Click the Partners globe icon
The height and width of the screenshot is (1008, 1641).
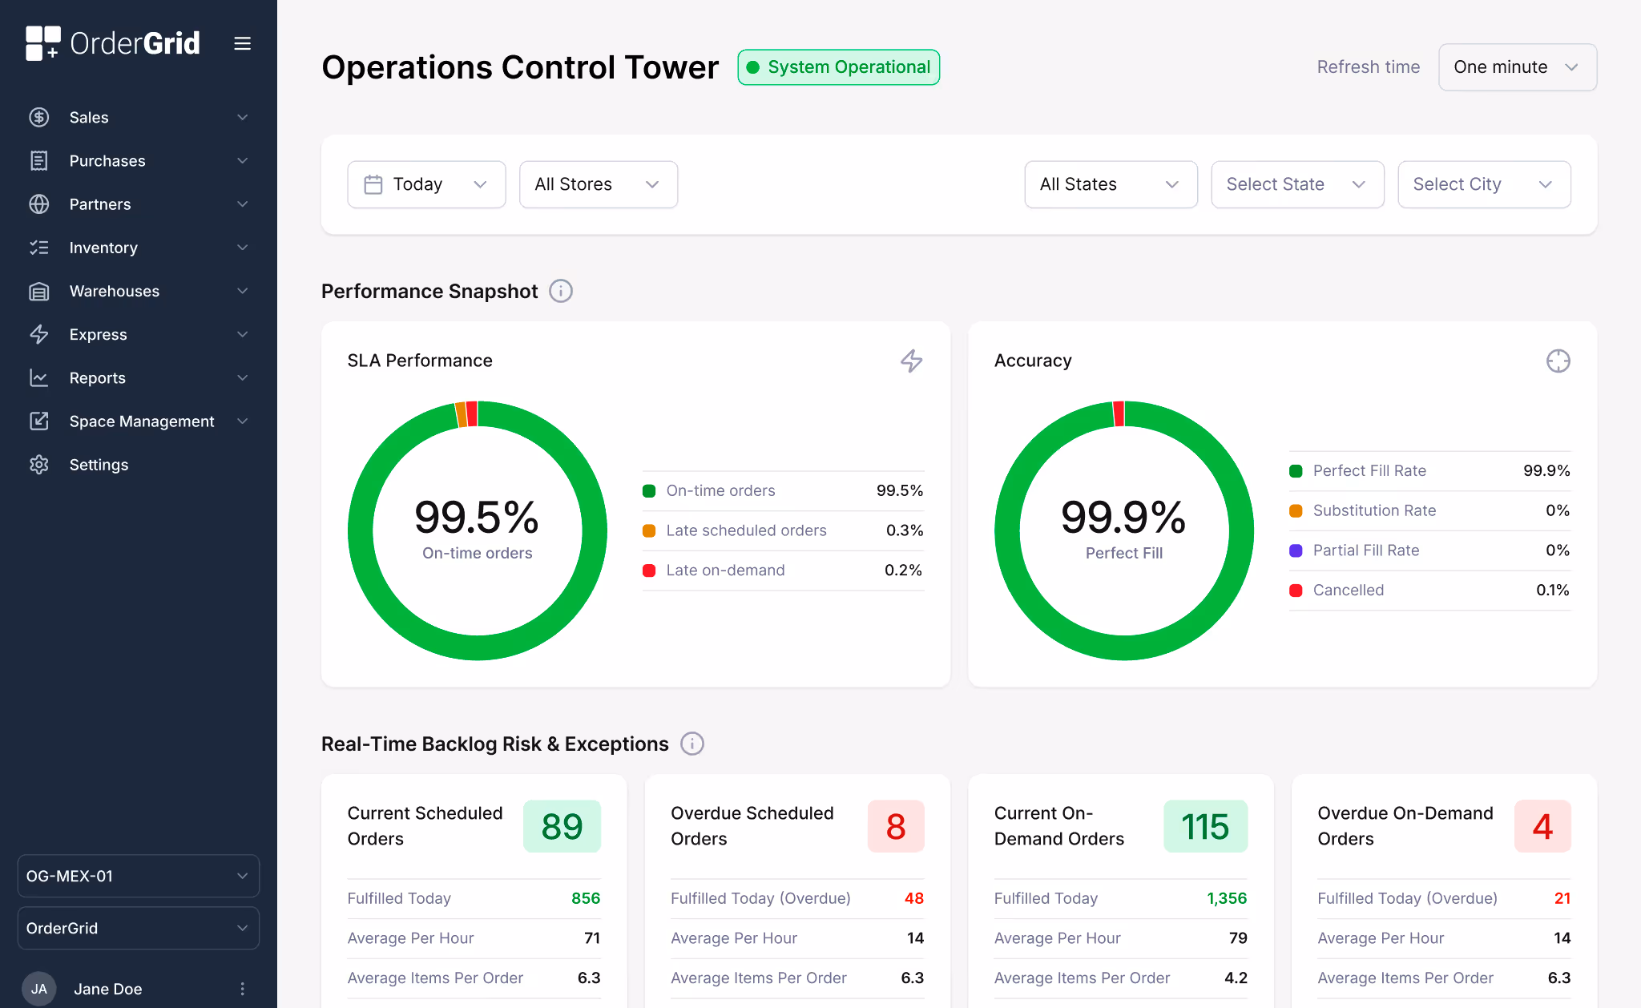(x=39, y=204)
